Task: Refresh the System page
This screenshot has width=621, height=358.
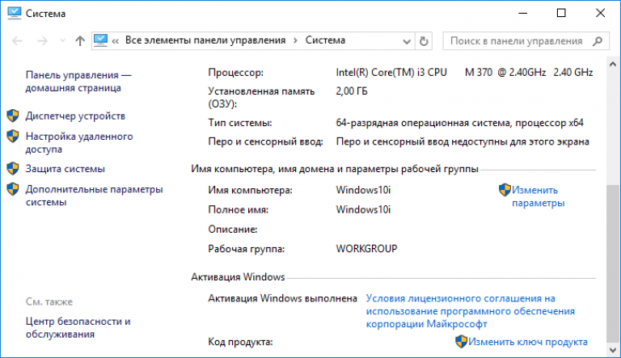Action: 424,40
